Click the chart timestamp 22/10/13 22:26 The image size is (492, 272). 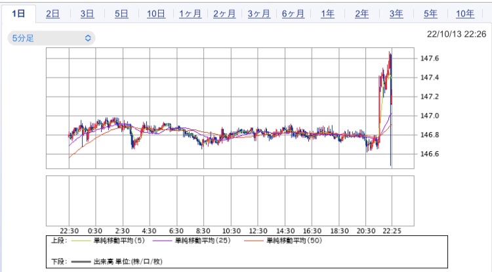click(x=457, y=34)
